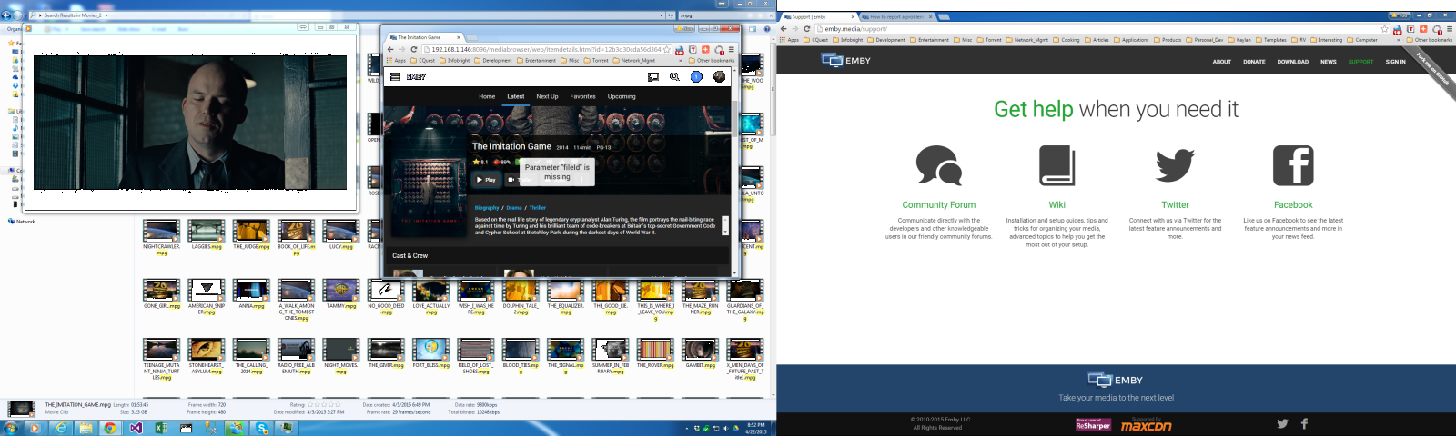Click the 'Fork me on GitHub' ribbon
This screenshot has width=1456, height=436.
(1432, 68)
